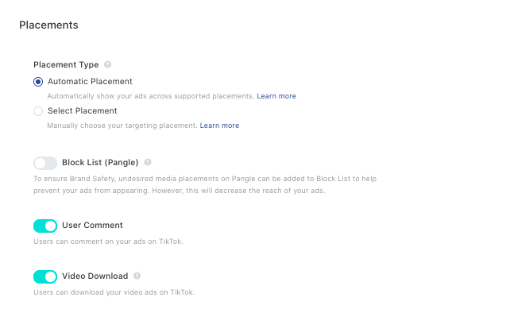510x309 pixels.
Task: Choose the Select Placement radio button
Action: [x=38, y=111]
